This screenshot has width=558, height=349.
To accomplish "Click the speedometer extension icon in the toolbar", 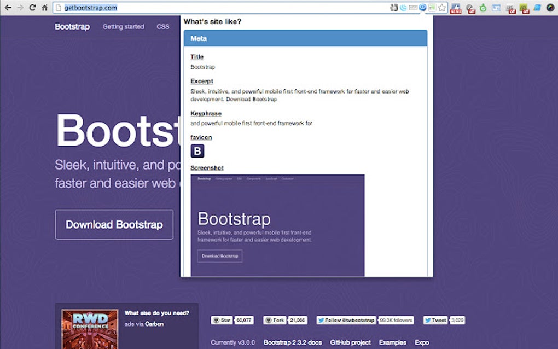I will [x=549, y=7].
